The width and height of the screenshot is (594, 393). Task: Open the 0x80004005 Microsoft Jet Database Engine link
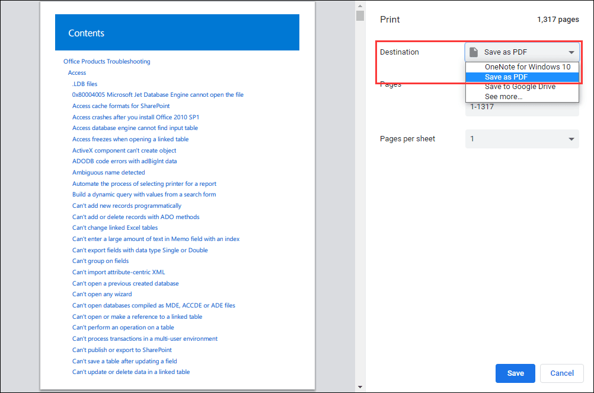click(x=158, y=95)
